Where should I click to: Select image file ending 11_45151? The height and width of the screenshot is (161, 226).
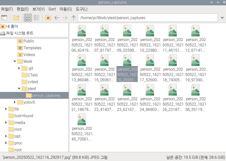click(173, 39)
